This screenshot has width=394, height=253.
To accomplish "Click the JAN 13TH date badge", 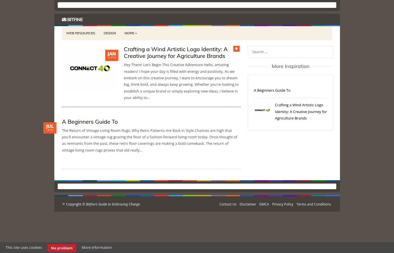I will coord(112,55).
